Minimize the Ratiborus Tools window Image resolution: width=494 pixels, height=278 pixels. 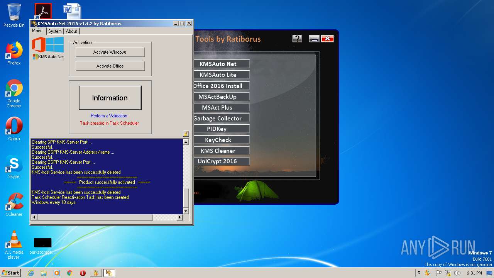click(x=314, y=38)
